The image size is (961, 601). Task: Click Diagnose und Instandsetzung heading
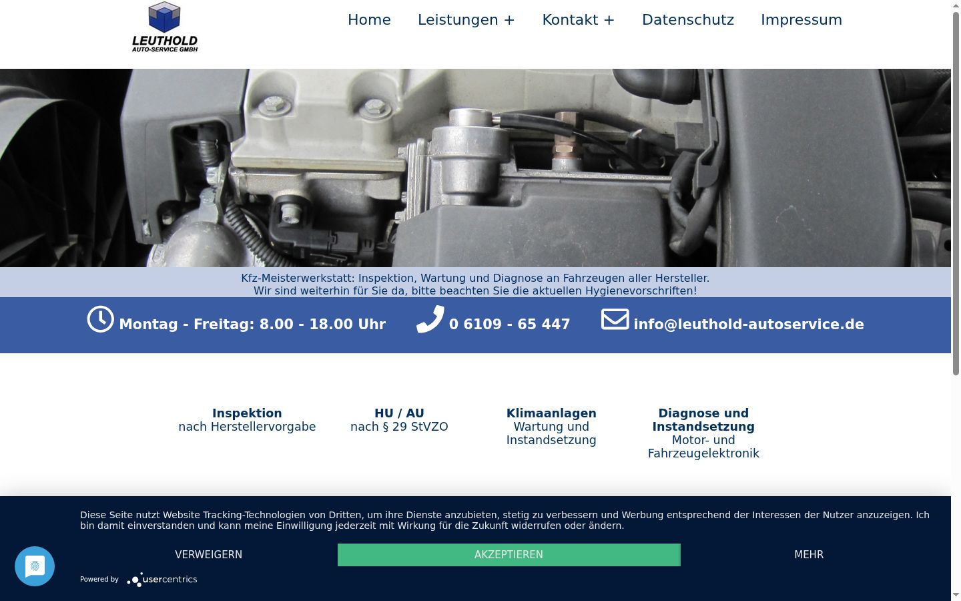[x=703, y=420]
